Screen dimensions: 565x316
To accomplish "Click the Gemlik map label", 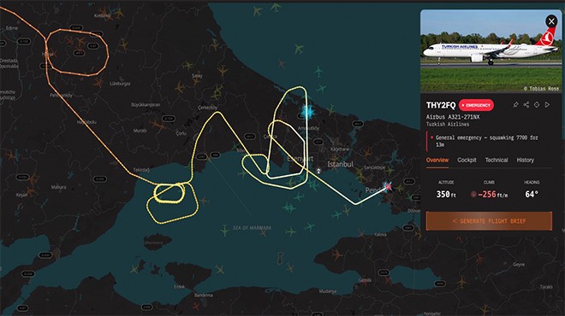I will click(365, 280).
